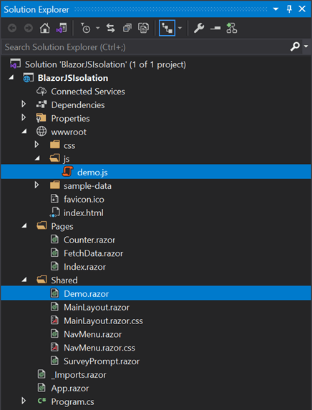Toggle Preview Selected Items button
This screenshot has width=312, height=410.
tap(215, 28)
